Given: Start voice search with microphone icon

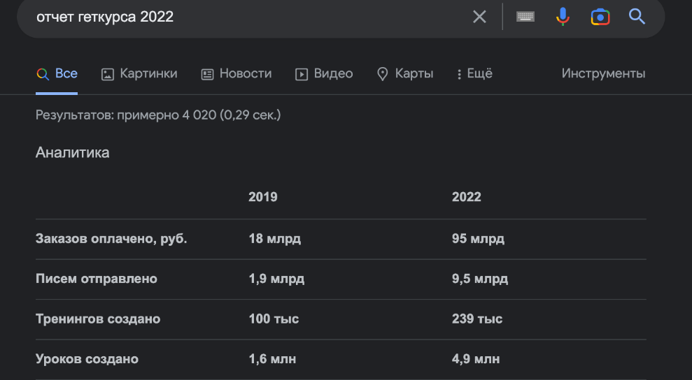Looking at the screenshot, I should coord(563,17).
